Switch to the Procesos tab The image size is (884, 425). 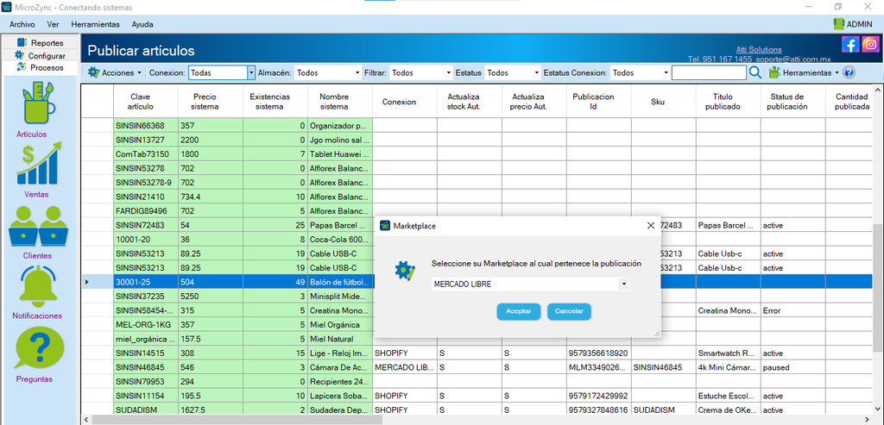[x=41, y=67]
